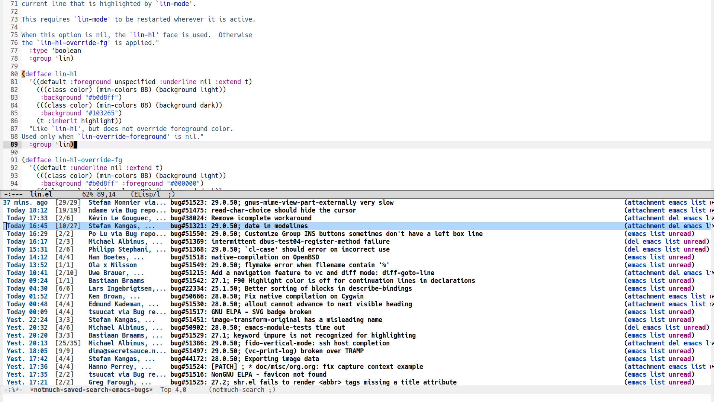
Task: Click author Philipp Stephani
Action: pyautogui.click(x=127, y=249)
